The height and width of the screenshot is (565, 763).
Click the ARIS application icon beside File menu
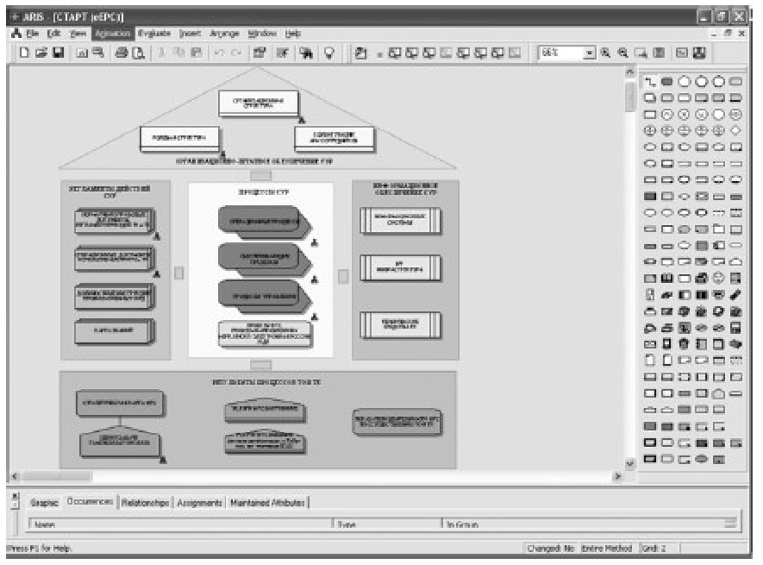click(x=16, y=33)
